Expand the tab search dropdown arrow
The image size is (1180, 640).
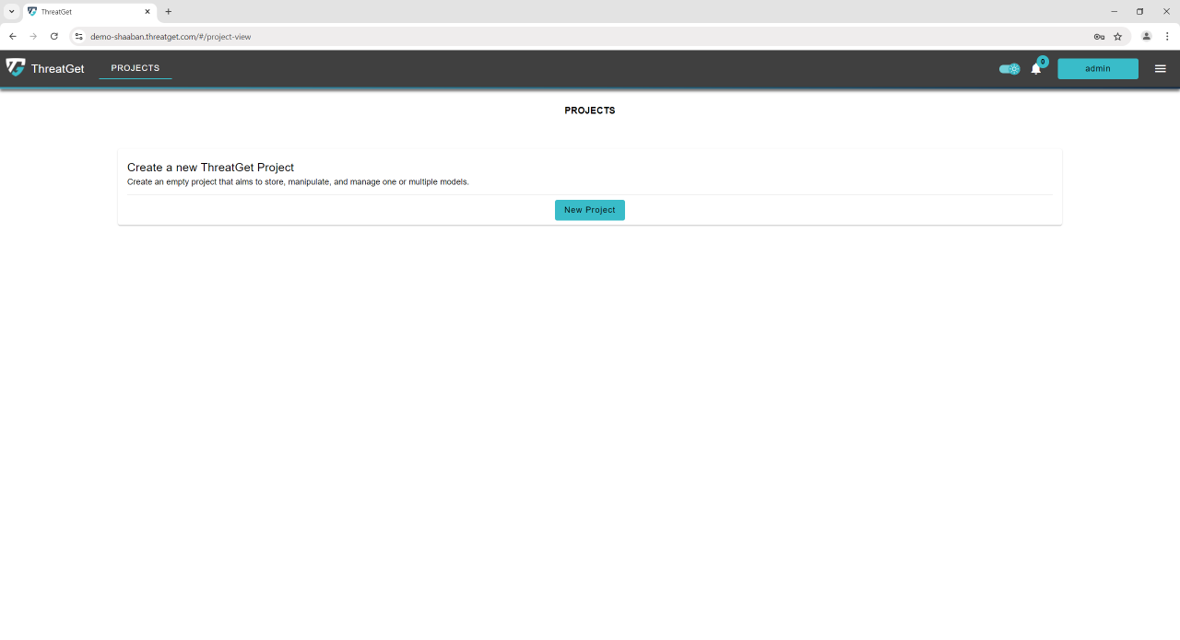click(12, 12)
